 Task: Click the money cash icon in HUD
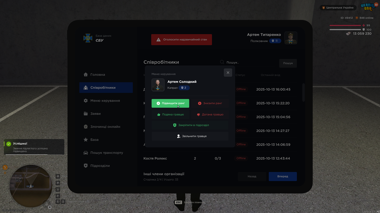[x=349, y=33]
